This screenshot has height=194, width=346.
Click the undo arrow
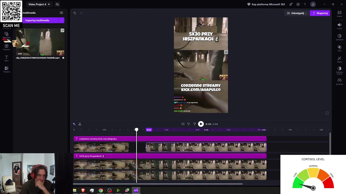(x=75, y=13)
